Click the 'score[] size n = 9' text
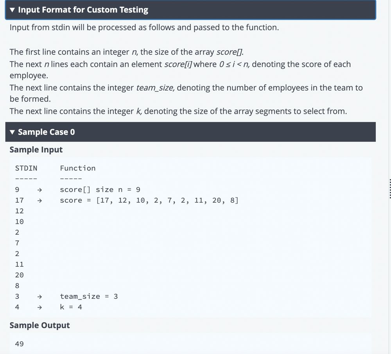The image size is (391, 354). point(100,190)
